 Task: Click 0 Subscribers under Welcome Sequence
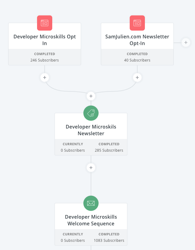pyautogui.click(x=73, y=240)
